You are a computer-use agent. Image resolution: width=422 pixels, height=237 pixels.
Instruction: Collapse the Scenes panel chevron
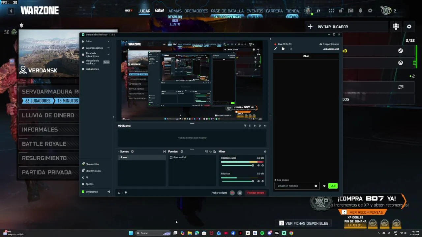pos(119,152)
